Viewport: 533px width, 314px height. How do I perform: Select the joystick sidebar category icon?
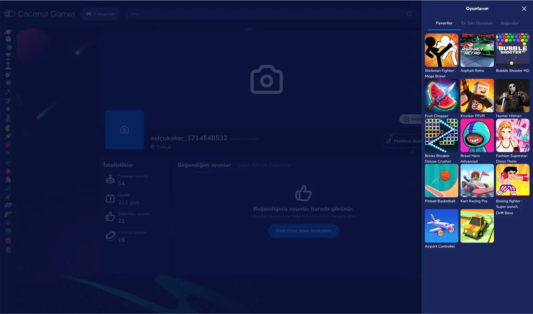(8, 65)
